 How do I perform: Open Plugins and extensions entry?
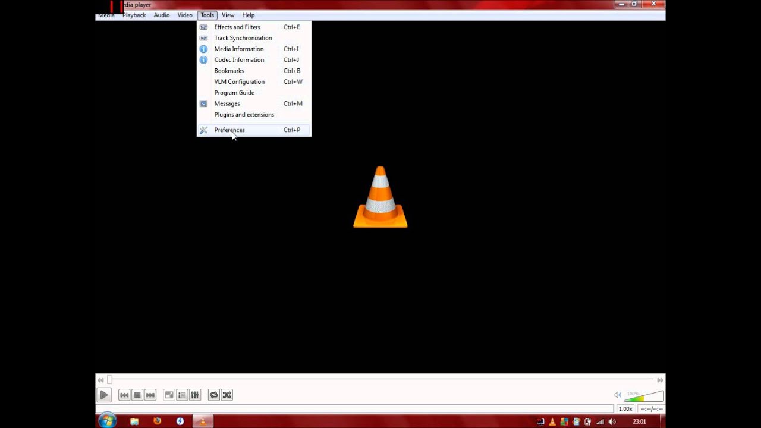pyautogui.click(x=254, y=114)
